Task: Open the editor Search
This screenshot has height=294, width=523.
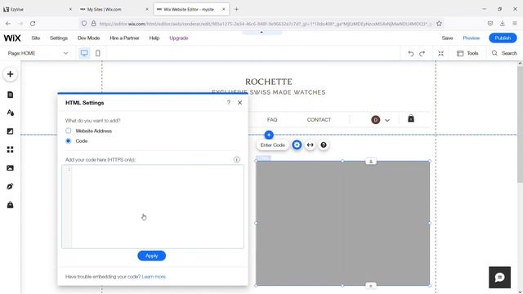Action: [504, 53]
